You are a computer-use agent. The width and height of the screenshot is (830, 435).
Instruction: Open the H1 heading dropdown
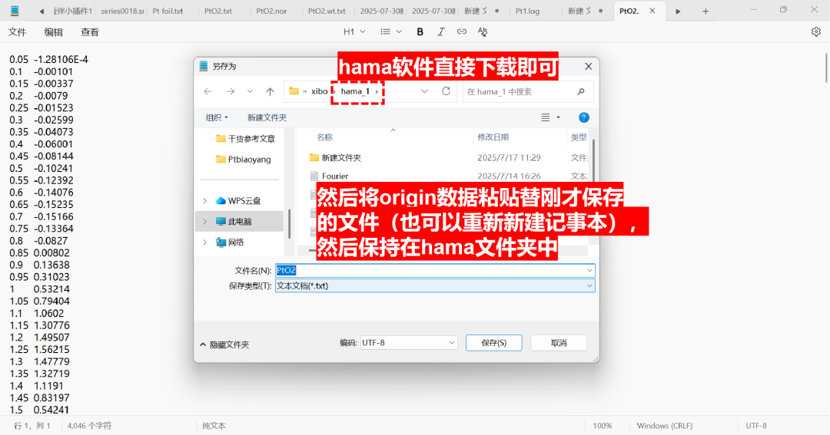tap(354, 31)
